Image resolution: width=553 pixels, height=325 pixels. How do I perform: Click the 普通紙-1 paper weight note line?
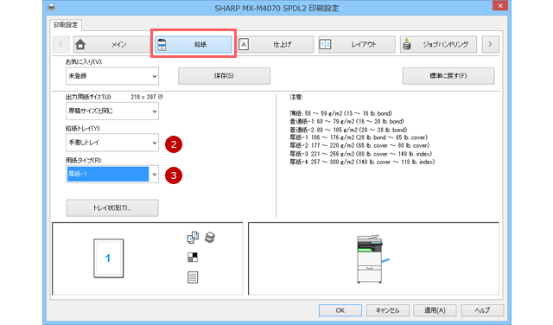pos(346,121)
